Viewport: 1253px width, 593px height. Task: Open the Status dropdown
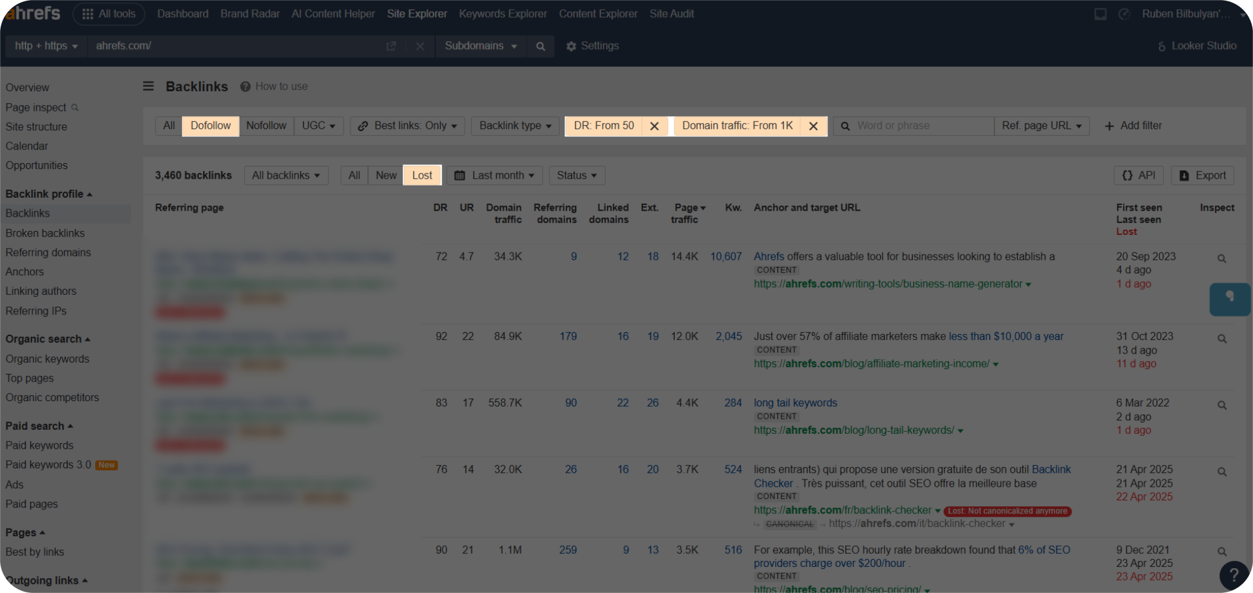click(577, 175)
